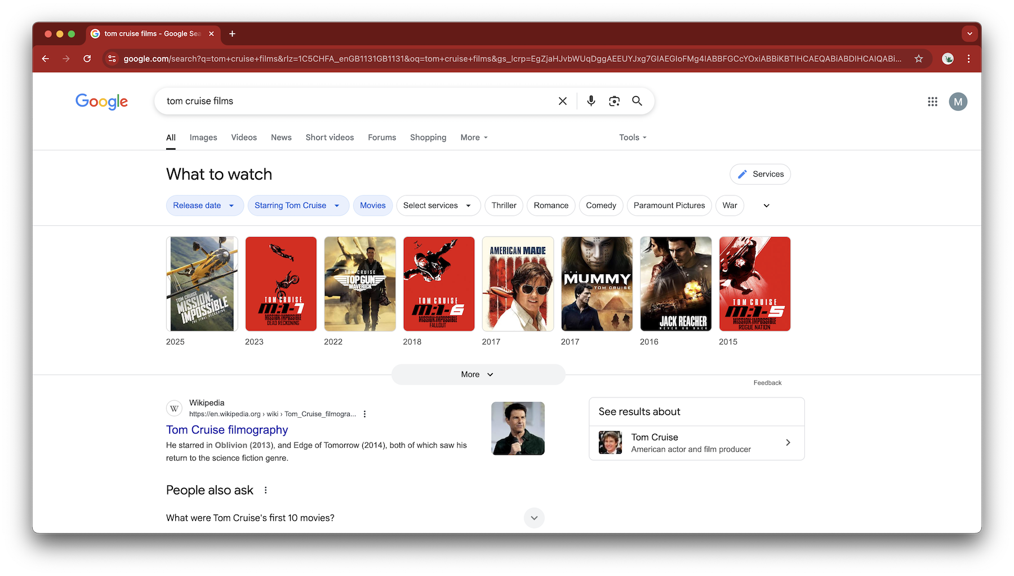This screenshot has width=1014, height=576.
Task: Switch to the Short videos tab
Action: [330, 137]
